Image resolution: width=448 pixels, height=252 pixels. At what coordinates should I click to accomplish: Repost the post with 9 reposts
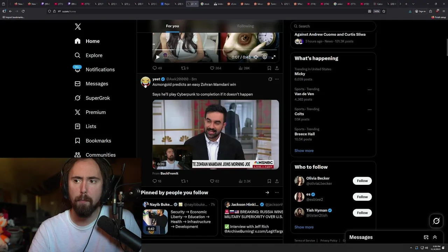(185, 68)
